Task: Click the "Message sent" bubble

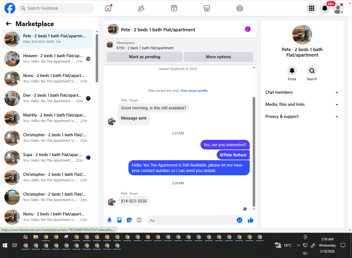Action: coord(134,119)
